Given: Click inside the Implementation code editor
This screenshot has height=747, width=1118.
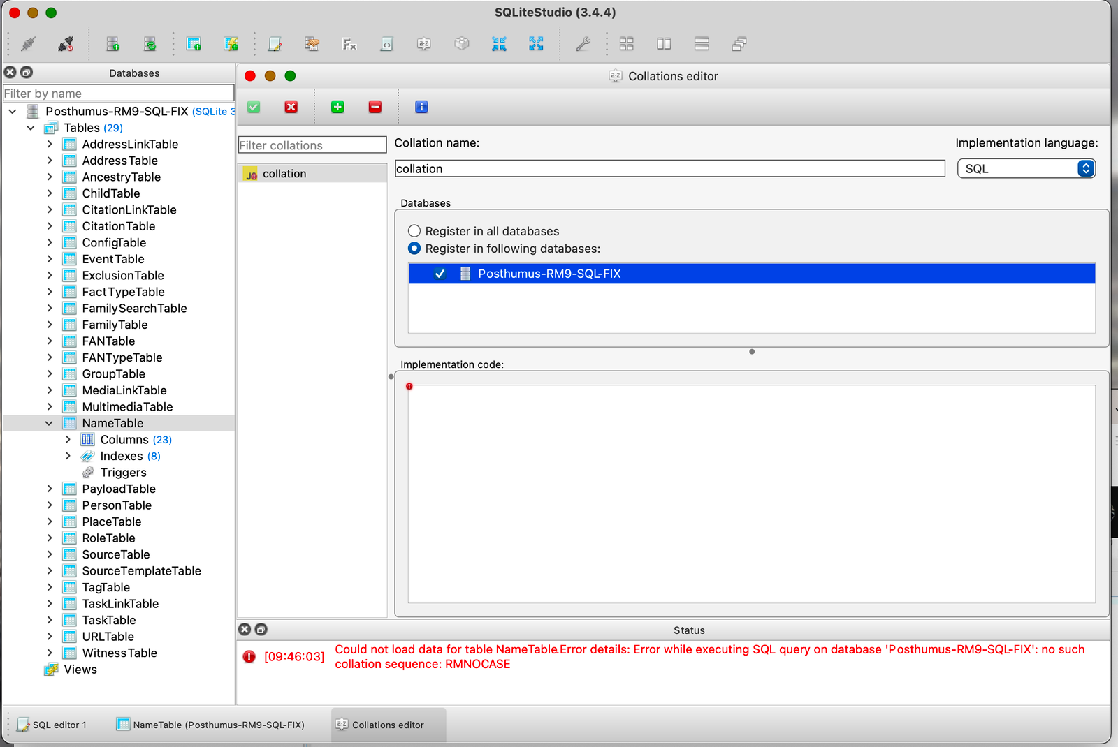Looking at the screenshot, I should 751,494.
